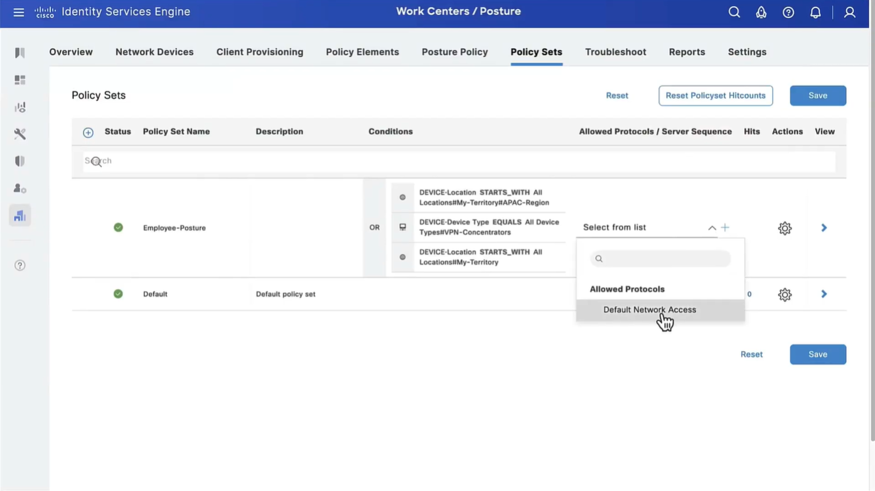Collapse the Select from list dropdown
The height and width of the screenshot is (491, 875).
(x=712, y=228)
